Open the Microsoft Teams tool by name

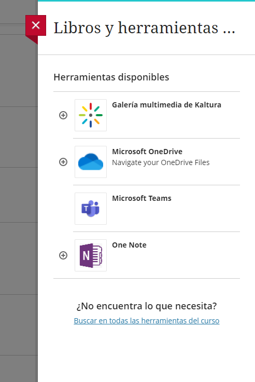tap(141, 198)
